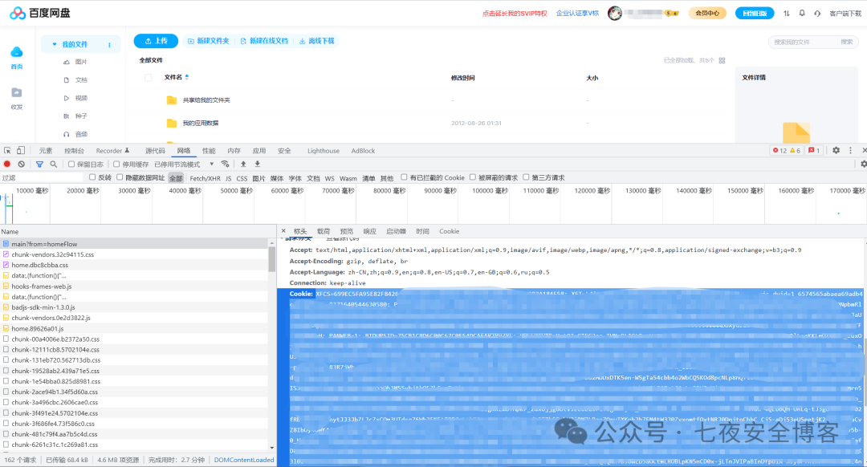
Task: Open the 已停用节流模式 throttling dropdown
Action: [x=184, y=164]
